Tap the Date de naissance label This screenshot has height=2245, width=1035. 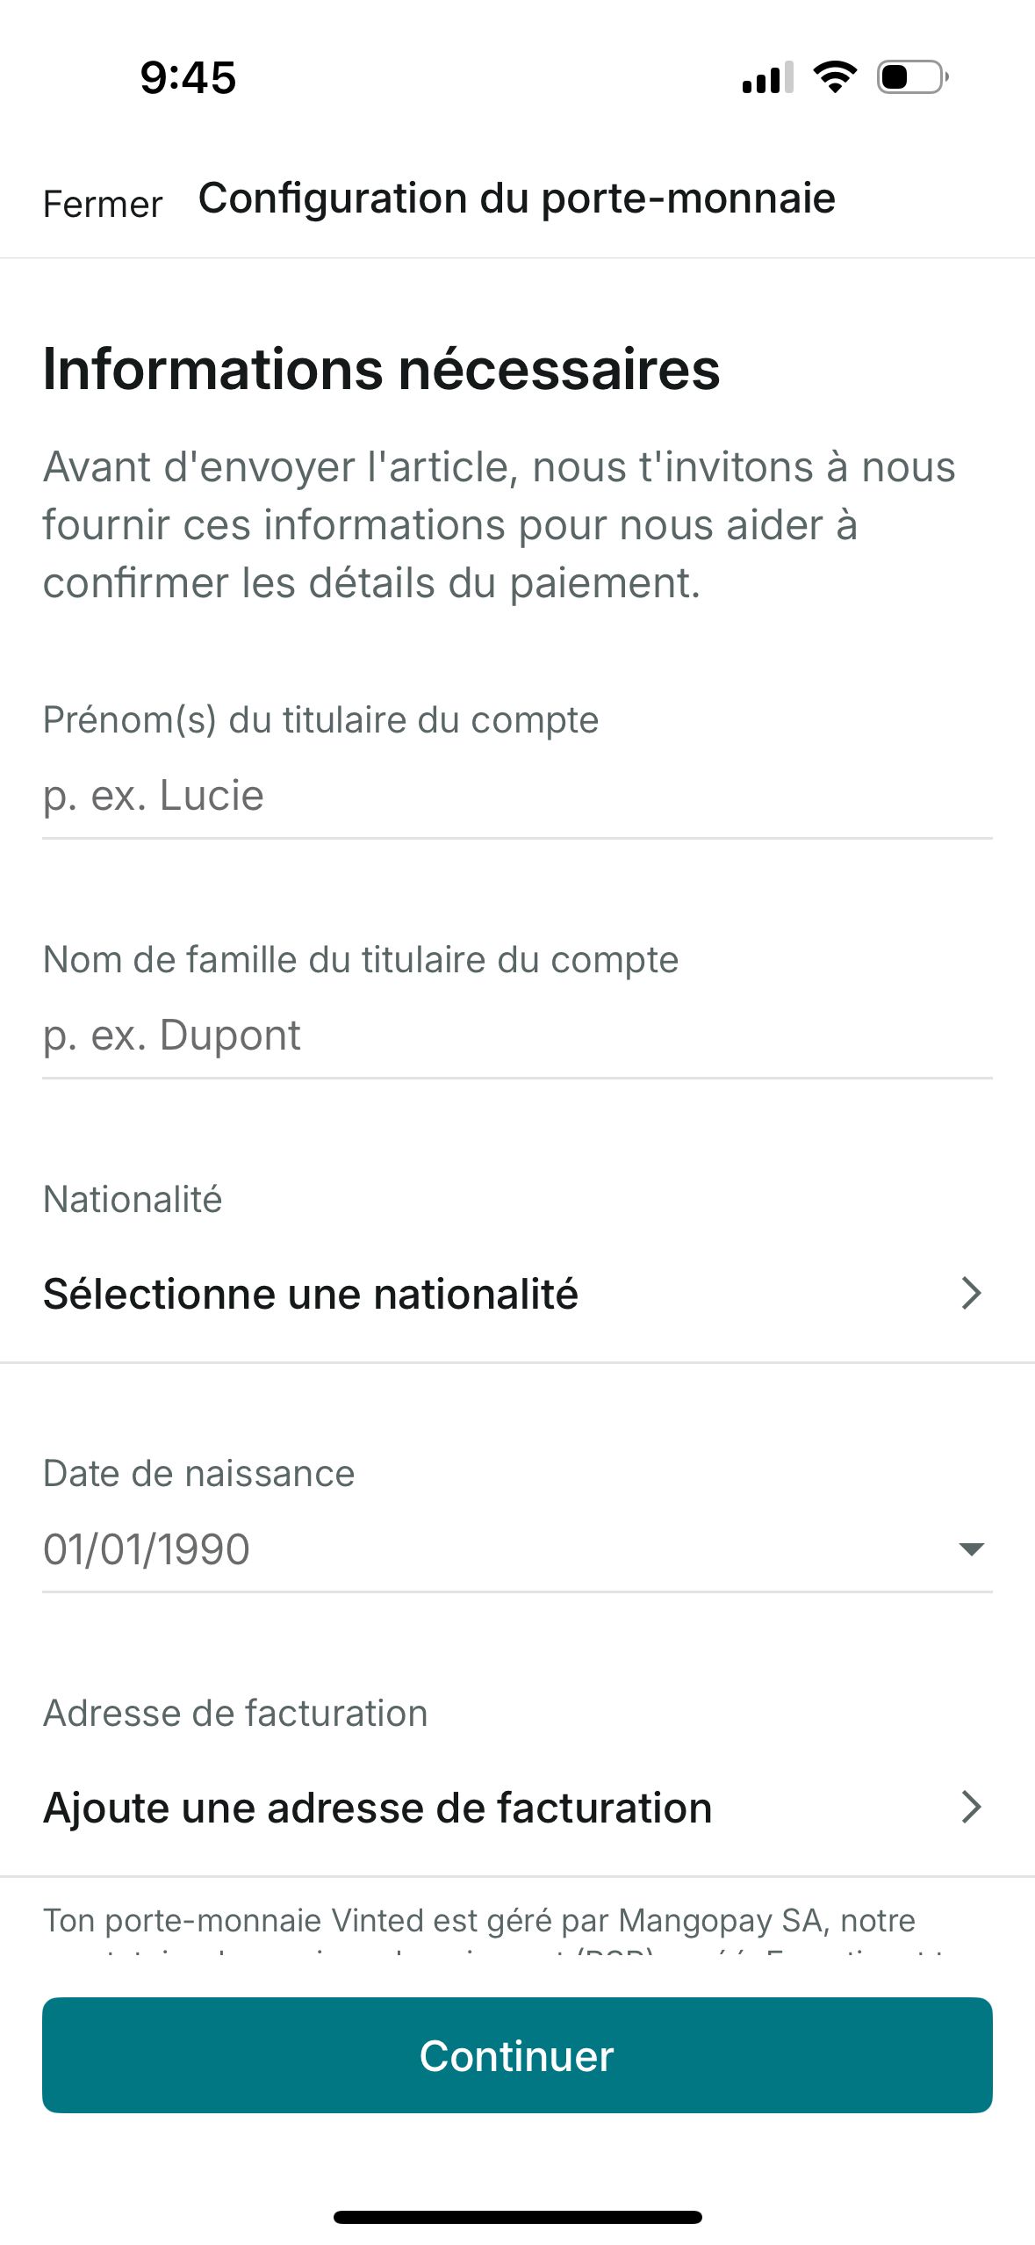click(199, 1473)
